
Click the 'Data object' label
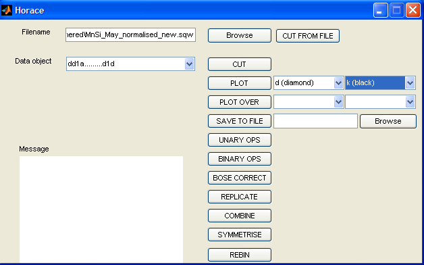33,61
